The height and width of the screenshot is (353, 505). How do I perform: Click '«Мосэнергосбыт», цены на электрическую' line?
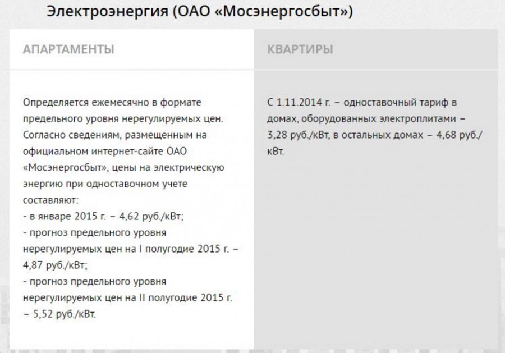click(x=123, y=168)
